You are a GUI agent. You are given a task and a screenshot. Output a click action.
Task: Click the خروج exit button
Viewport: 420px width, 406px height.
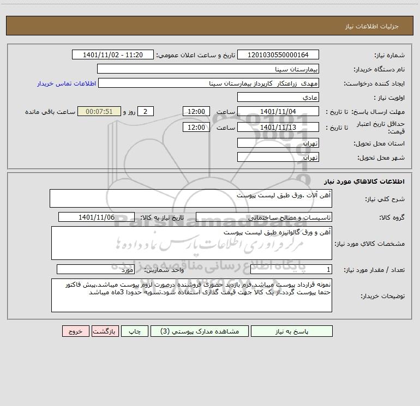tap(75, 331)
